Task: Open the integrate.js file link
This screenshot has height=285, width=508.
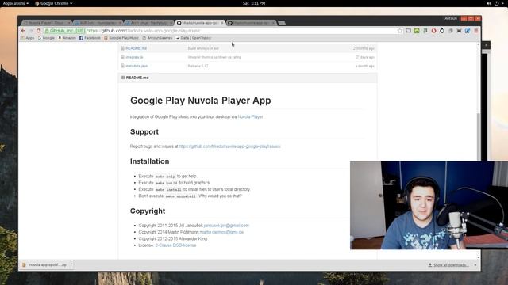Action: (134, 57)
